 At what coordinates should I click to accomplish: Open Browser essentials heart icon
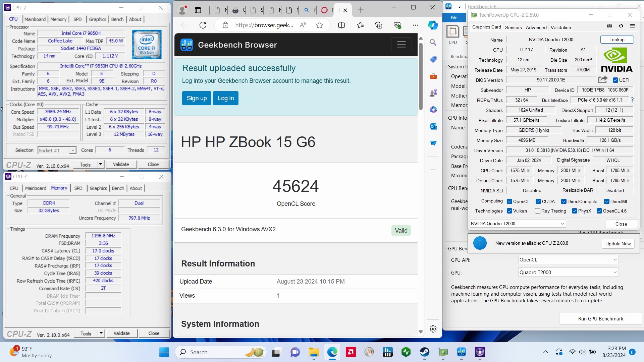pyautogui.click(x=397, y=25)
